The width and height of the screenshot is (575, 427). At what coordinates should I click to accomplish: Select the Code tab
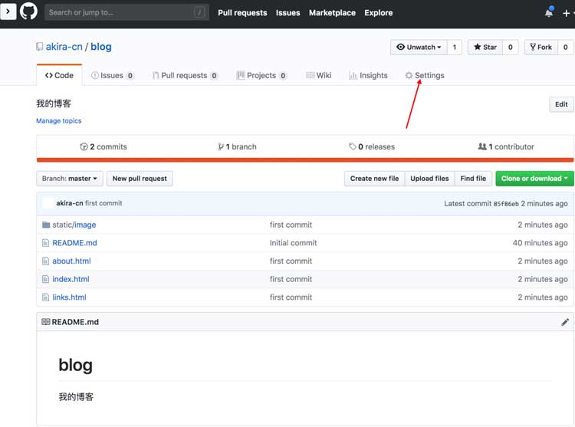[59, 75]
